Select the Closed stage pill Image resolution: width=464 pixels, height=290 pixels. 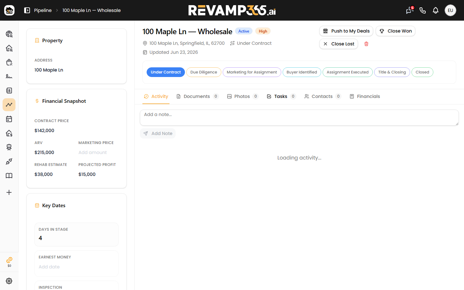tap(422, 72)
